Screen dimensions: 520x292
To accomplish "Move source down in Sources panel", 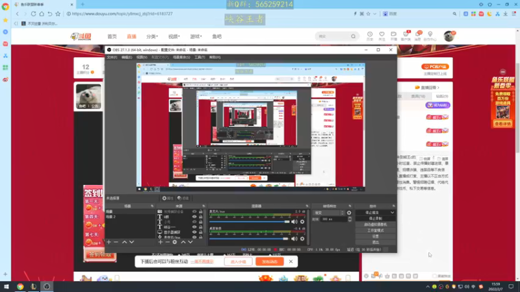I will tap(190, 242).
